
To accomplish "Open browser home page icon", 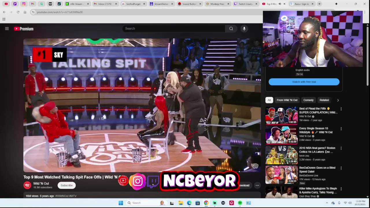I will tap(25, 12).
